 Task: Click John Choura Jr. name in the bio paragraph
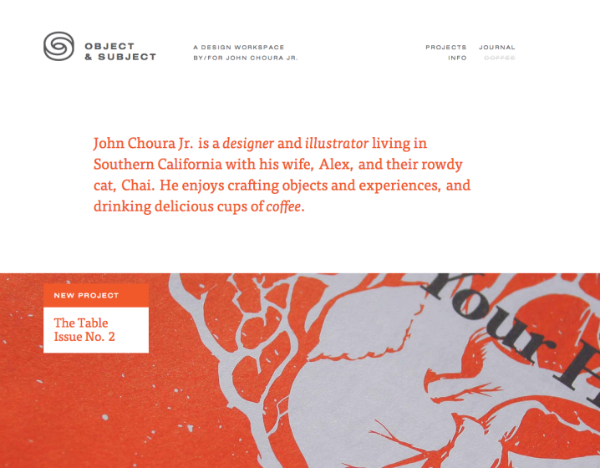coord(143,144)
